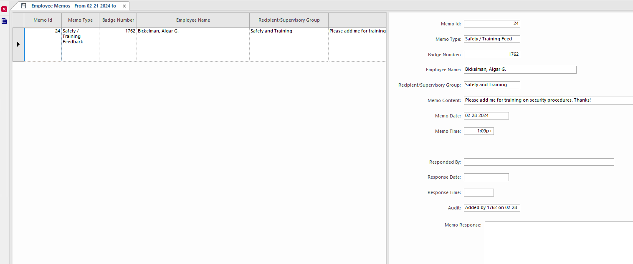Click inside the Memo Response text area
The height and width of the screenshot is (264, 633).
point(555,242)
